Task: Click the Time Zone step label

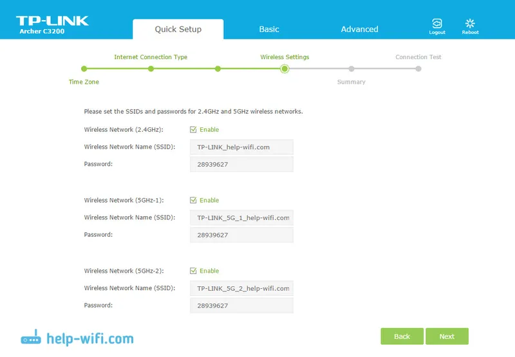Action: pyautogui.click(x=84, y=82)
